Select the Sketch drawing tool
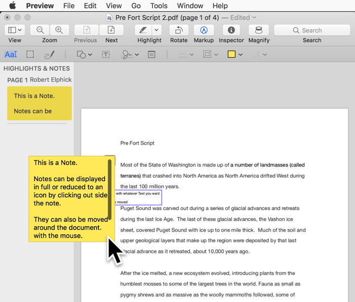Image resolution: width=355 pixels, height=302 pixels. point(49,55)
